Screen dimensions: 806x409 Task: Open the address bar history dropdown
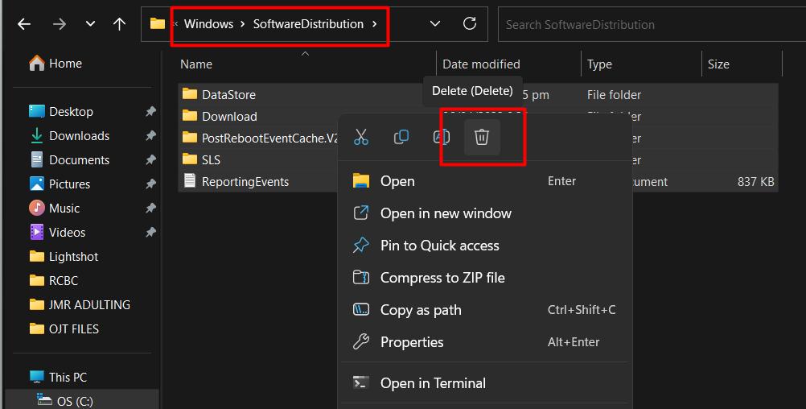[x=435, y=24]
